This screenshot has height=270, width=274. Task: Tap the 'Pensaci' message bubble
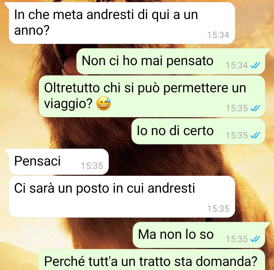pos(59,161)
